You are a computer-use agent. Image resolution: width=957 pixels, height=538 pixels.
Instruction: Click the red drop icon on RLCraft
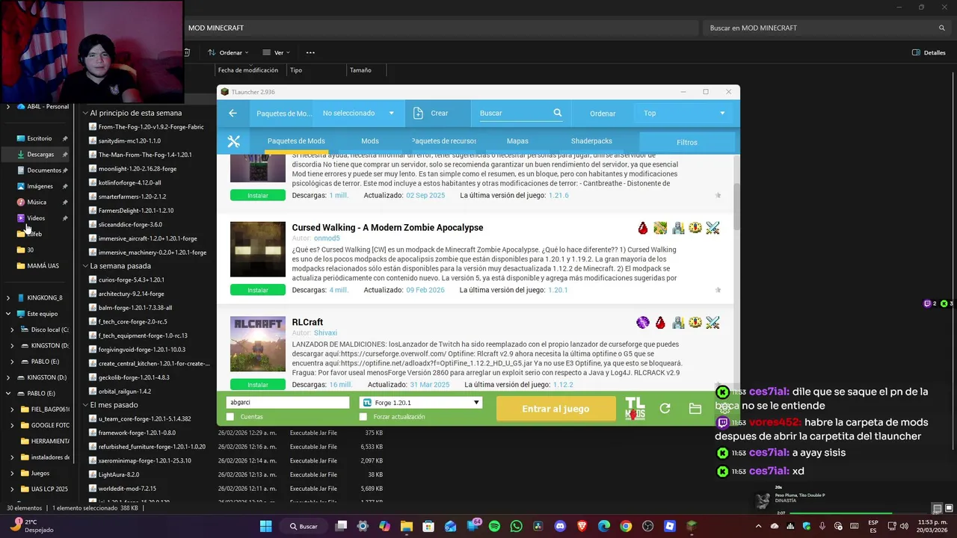tap(660, 323)
